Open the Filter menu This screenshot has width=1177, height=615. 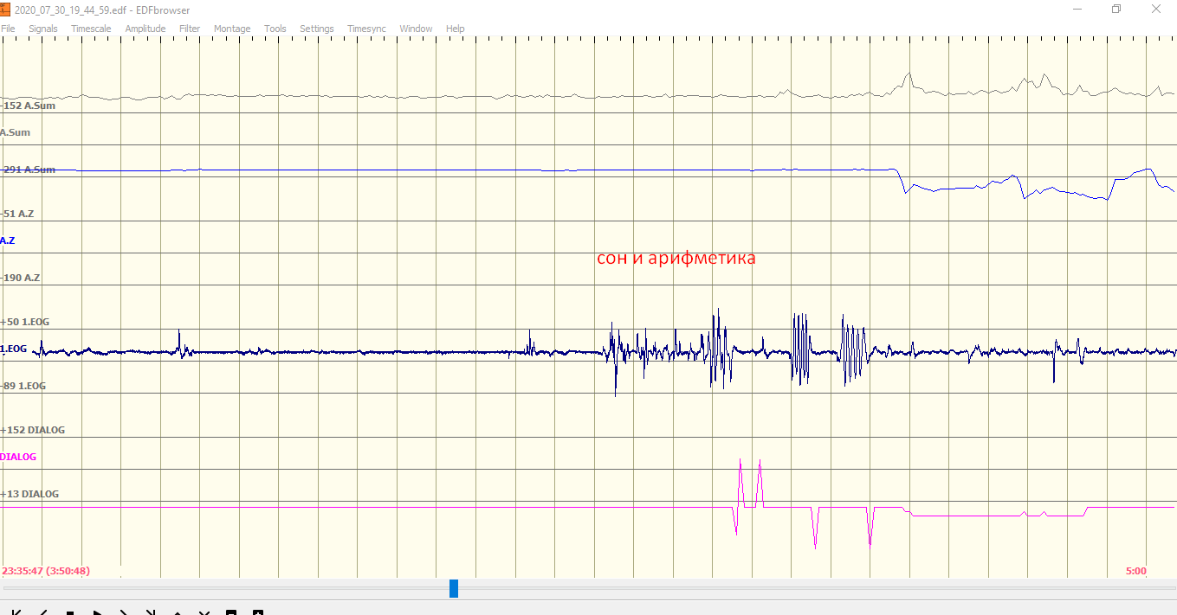coord(190,29)
